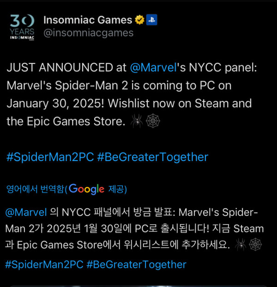The image size is (277, 287).
Task: Open the @insomniacgames handle
Action: [x=88, y=33]
